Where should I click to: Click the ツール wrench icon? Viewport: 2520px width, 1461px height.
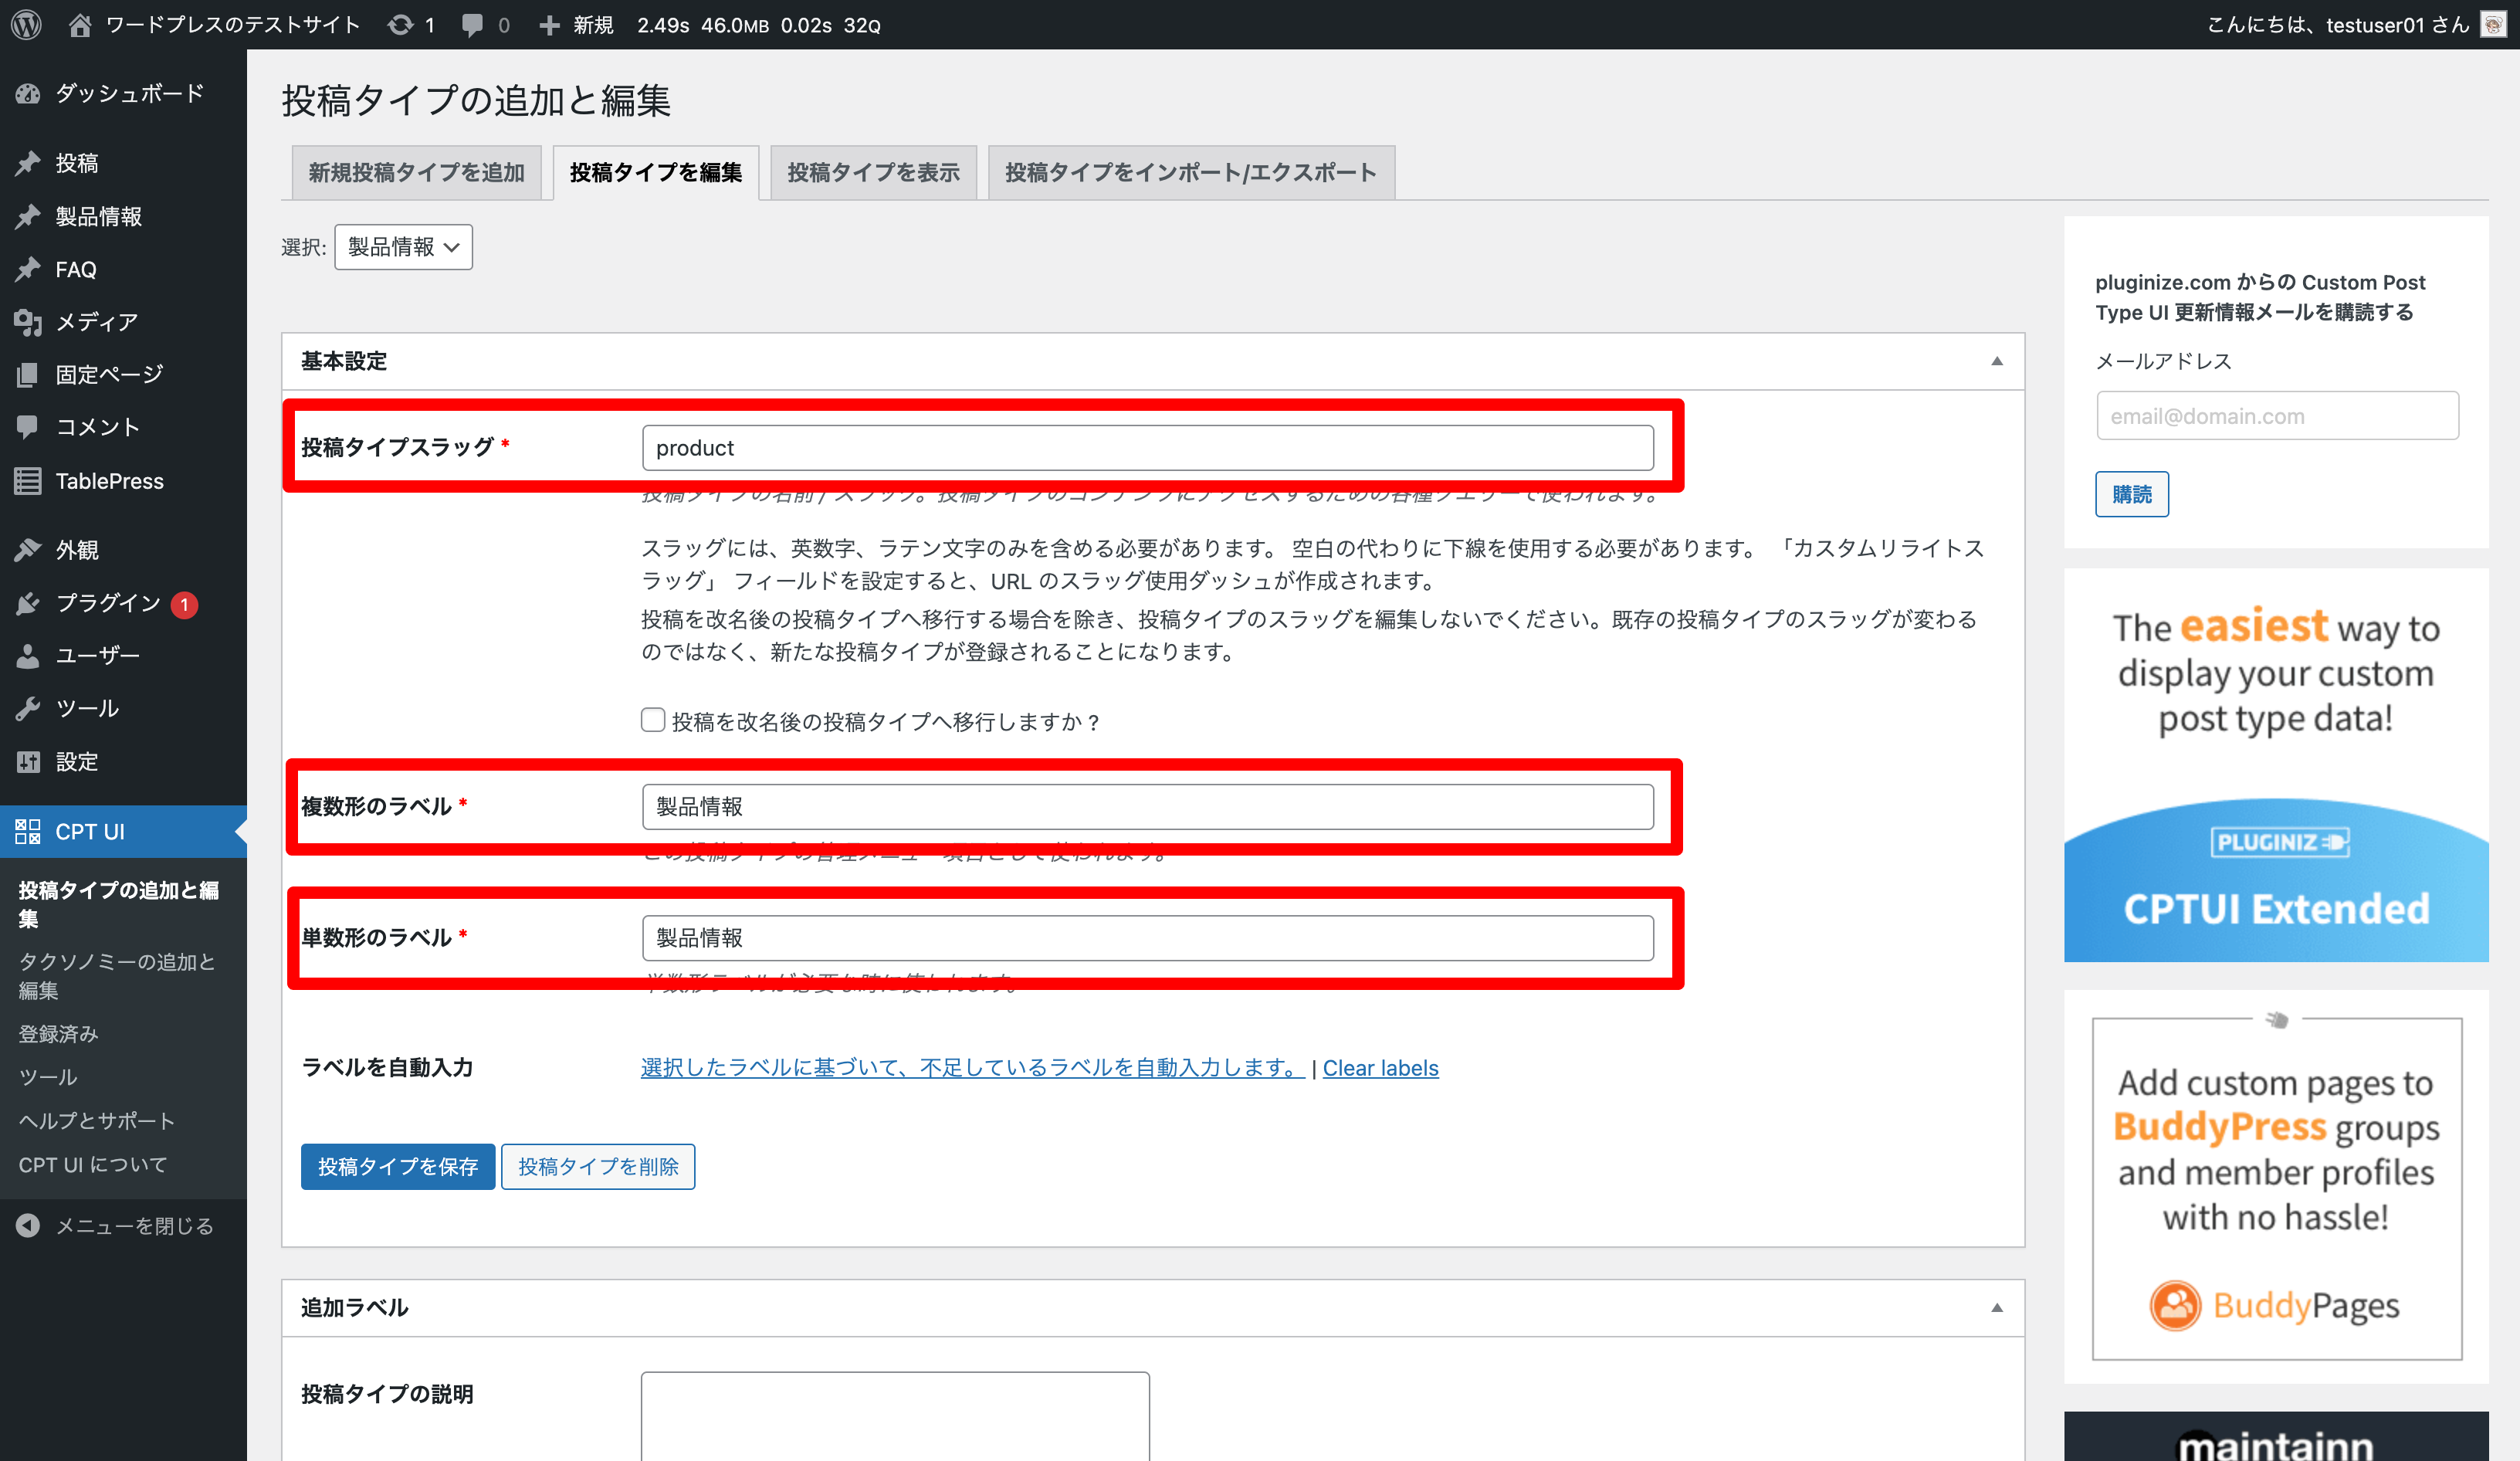(28, 708)
